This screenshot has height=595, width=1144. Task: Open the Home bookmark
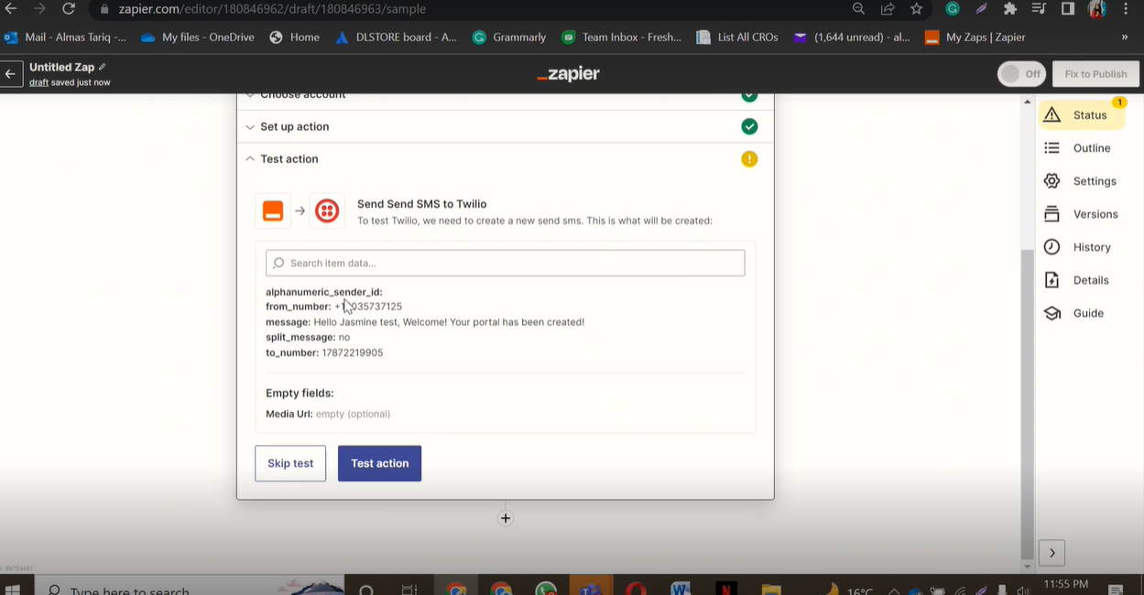[x=295, y=38]
